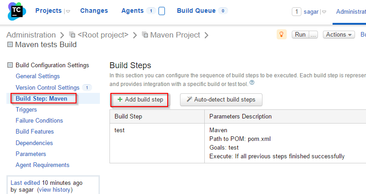This screenshot has height=194, width=366.
Task: Click the Maven Project breadcrumb icon
Action: coord(145,35)
